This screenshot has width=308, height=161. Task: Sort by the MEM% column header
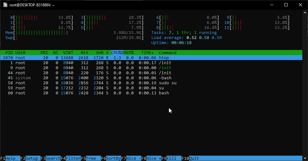[129, 53]
